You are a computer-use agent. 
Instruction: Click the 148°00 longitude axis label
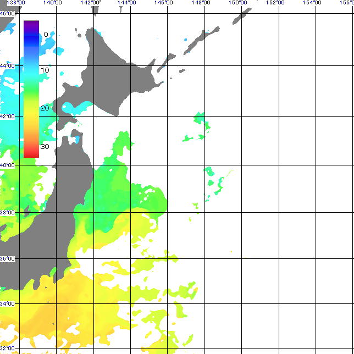tap(201, 3)
